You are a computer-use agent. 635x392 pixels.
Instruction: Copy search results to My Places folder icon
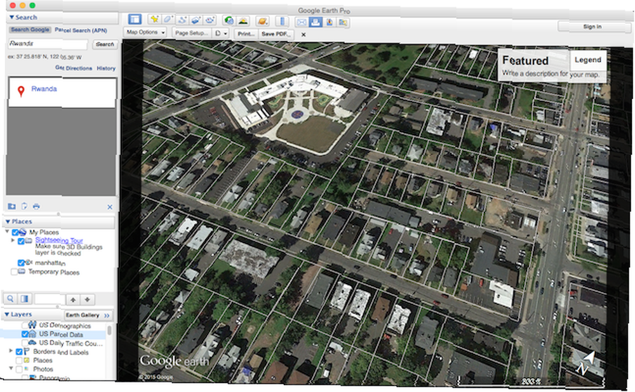point(11,206)
